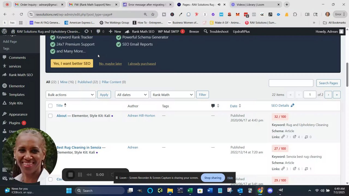Screen dimensions: 349x196
Task: Hide the Loom sharing notification
Action: [x=230, y=178]
